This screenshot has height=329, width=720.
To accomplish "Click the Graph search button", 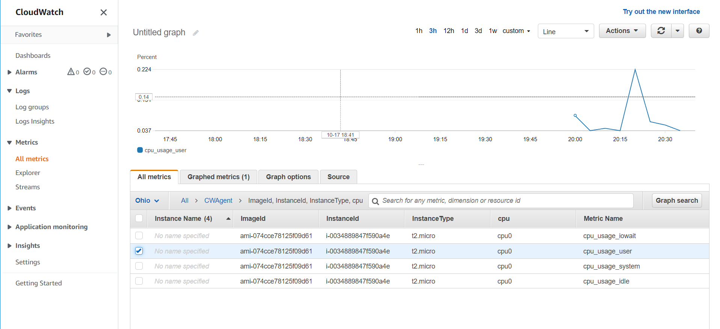I will (677, 201).
